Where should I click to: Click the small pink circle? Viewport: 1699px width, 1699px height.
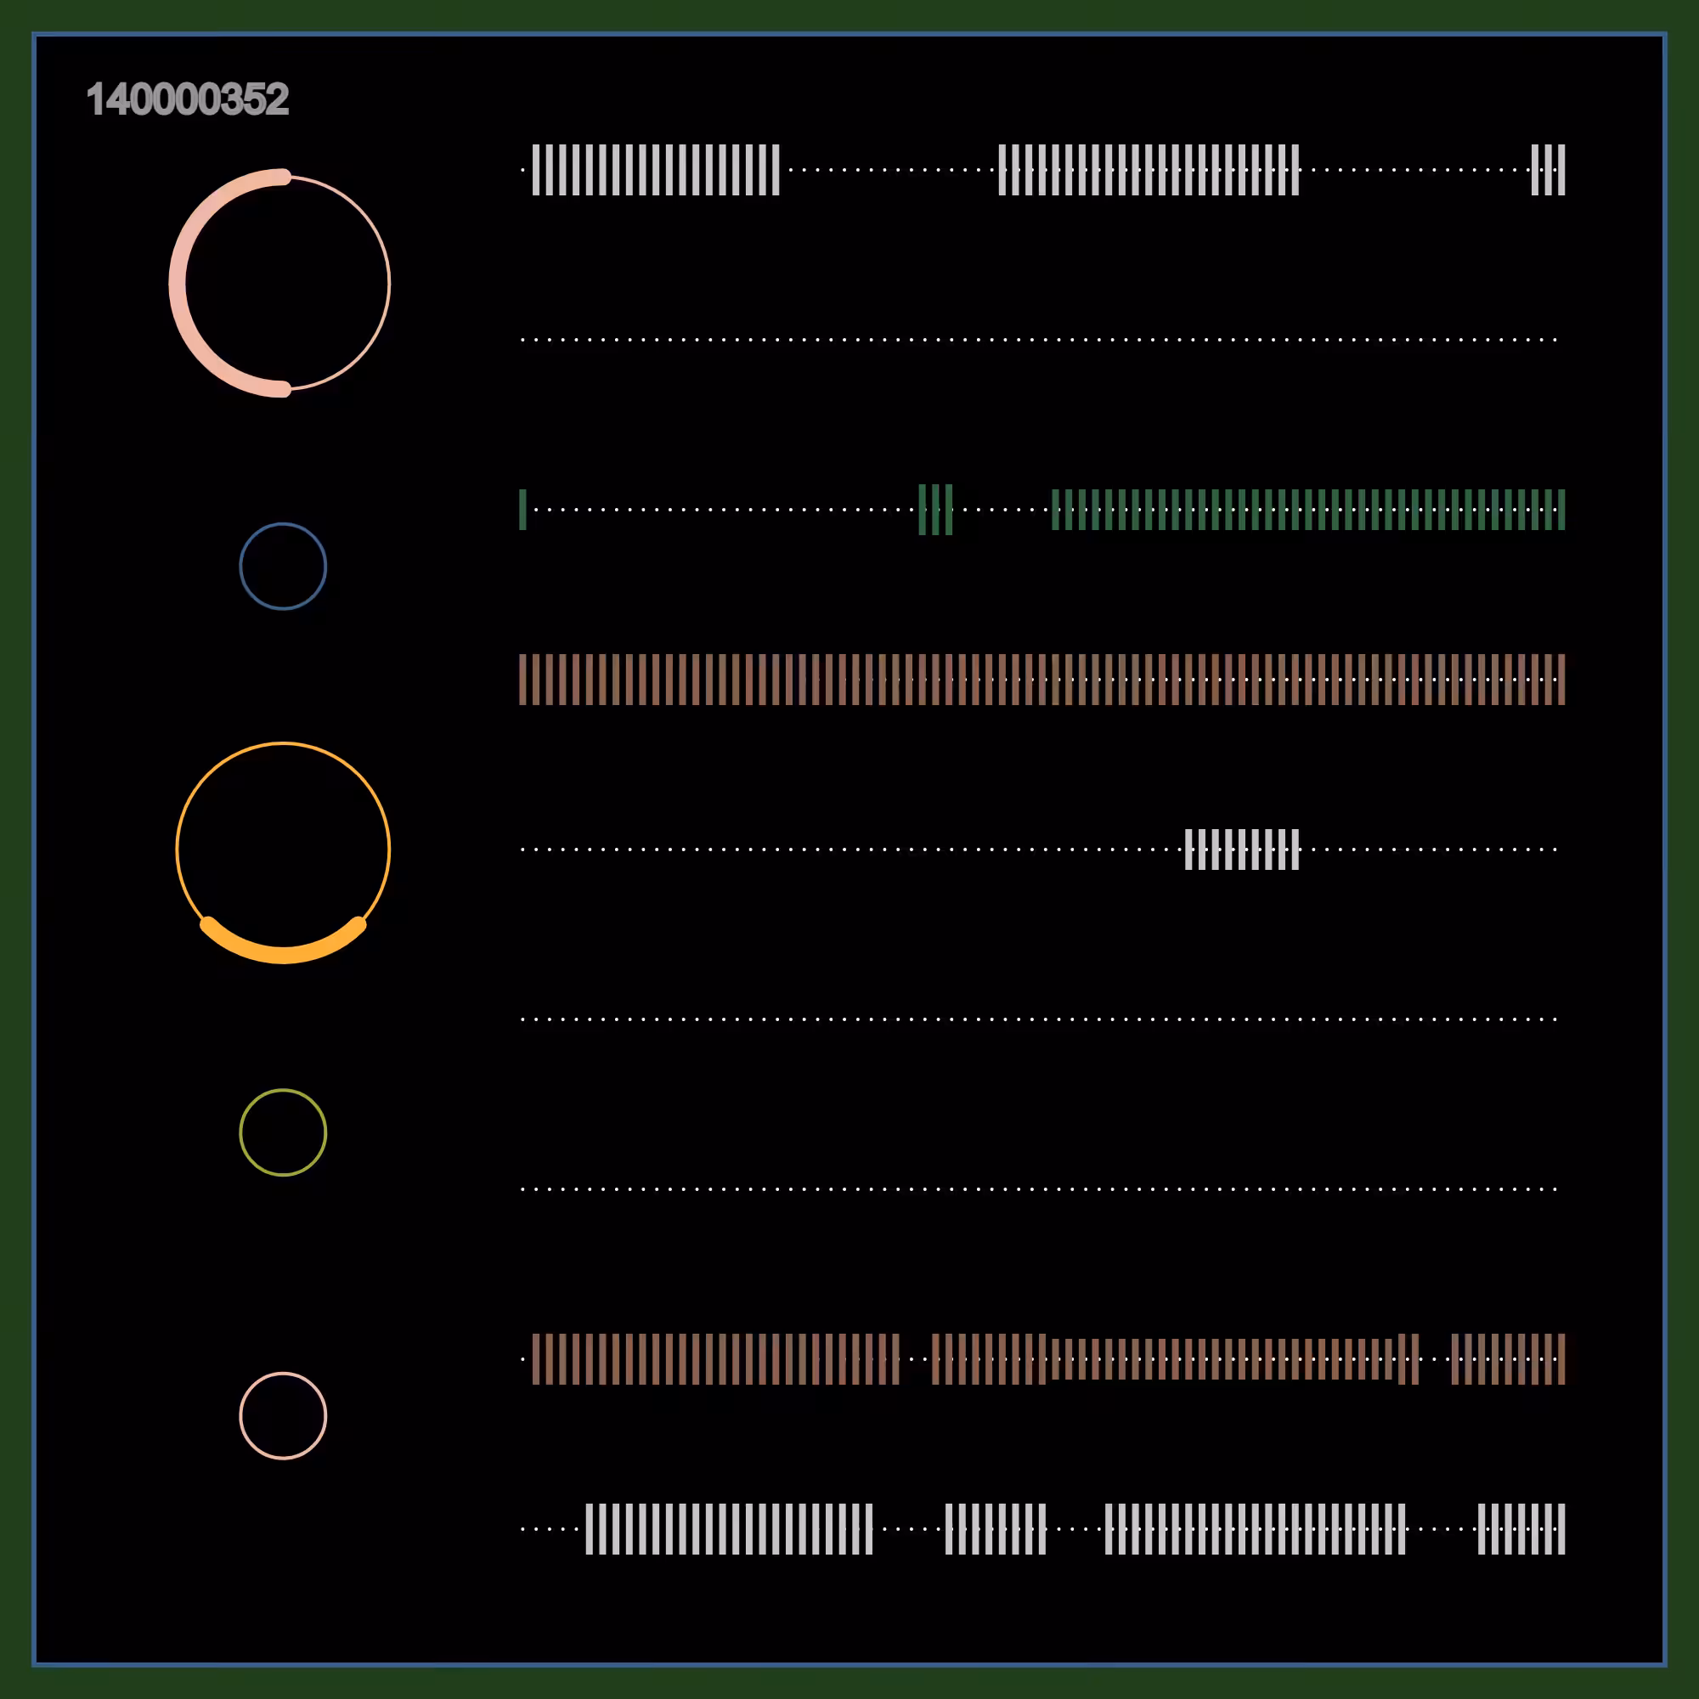coord(283,1416)
